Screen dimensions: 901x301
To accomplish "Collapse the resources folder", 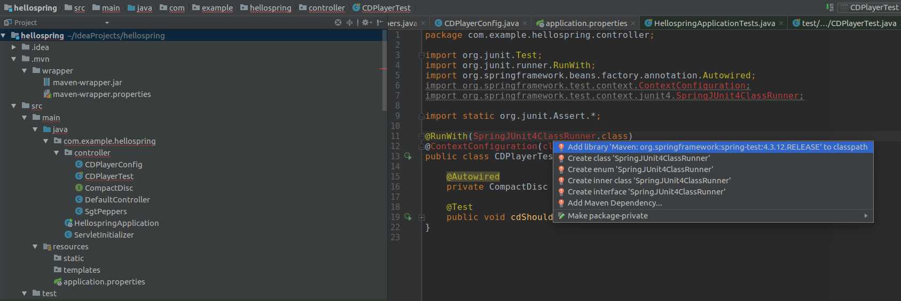I will coord(35,247).
